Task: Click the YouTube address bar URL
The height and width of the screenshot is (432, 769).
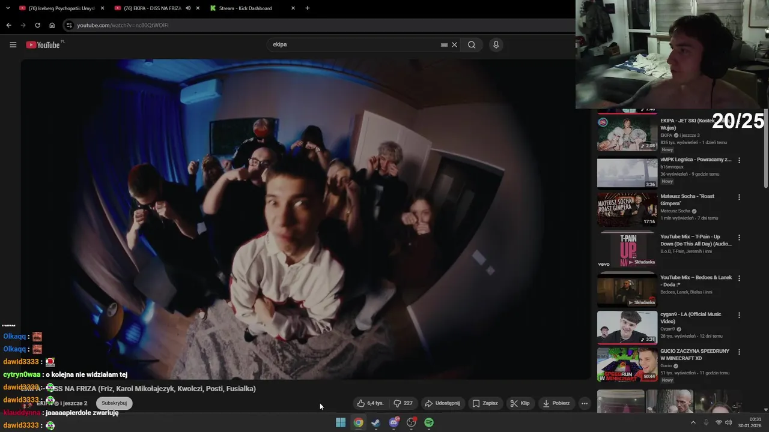Action: point(123,25)
